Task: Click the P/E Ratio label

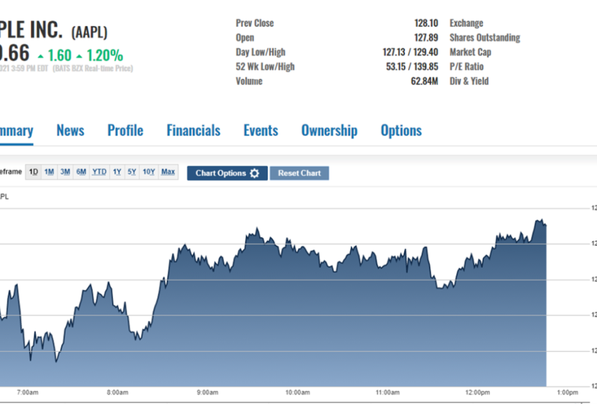Action: click(x=466, y=67)
